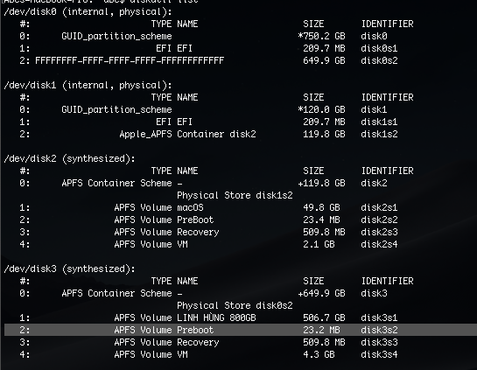477x370 pixels.
Task: Click the /dev/disk0 header line
Action: 88,12
